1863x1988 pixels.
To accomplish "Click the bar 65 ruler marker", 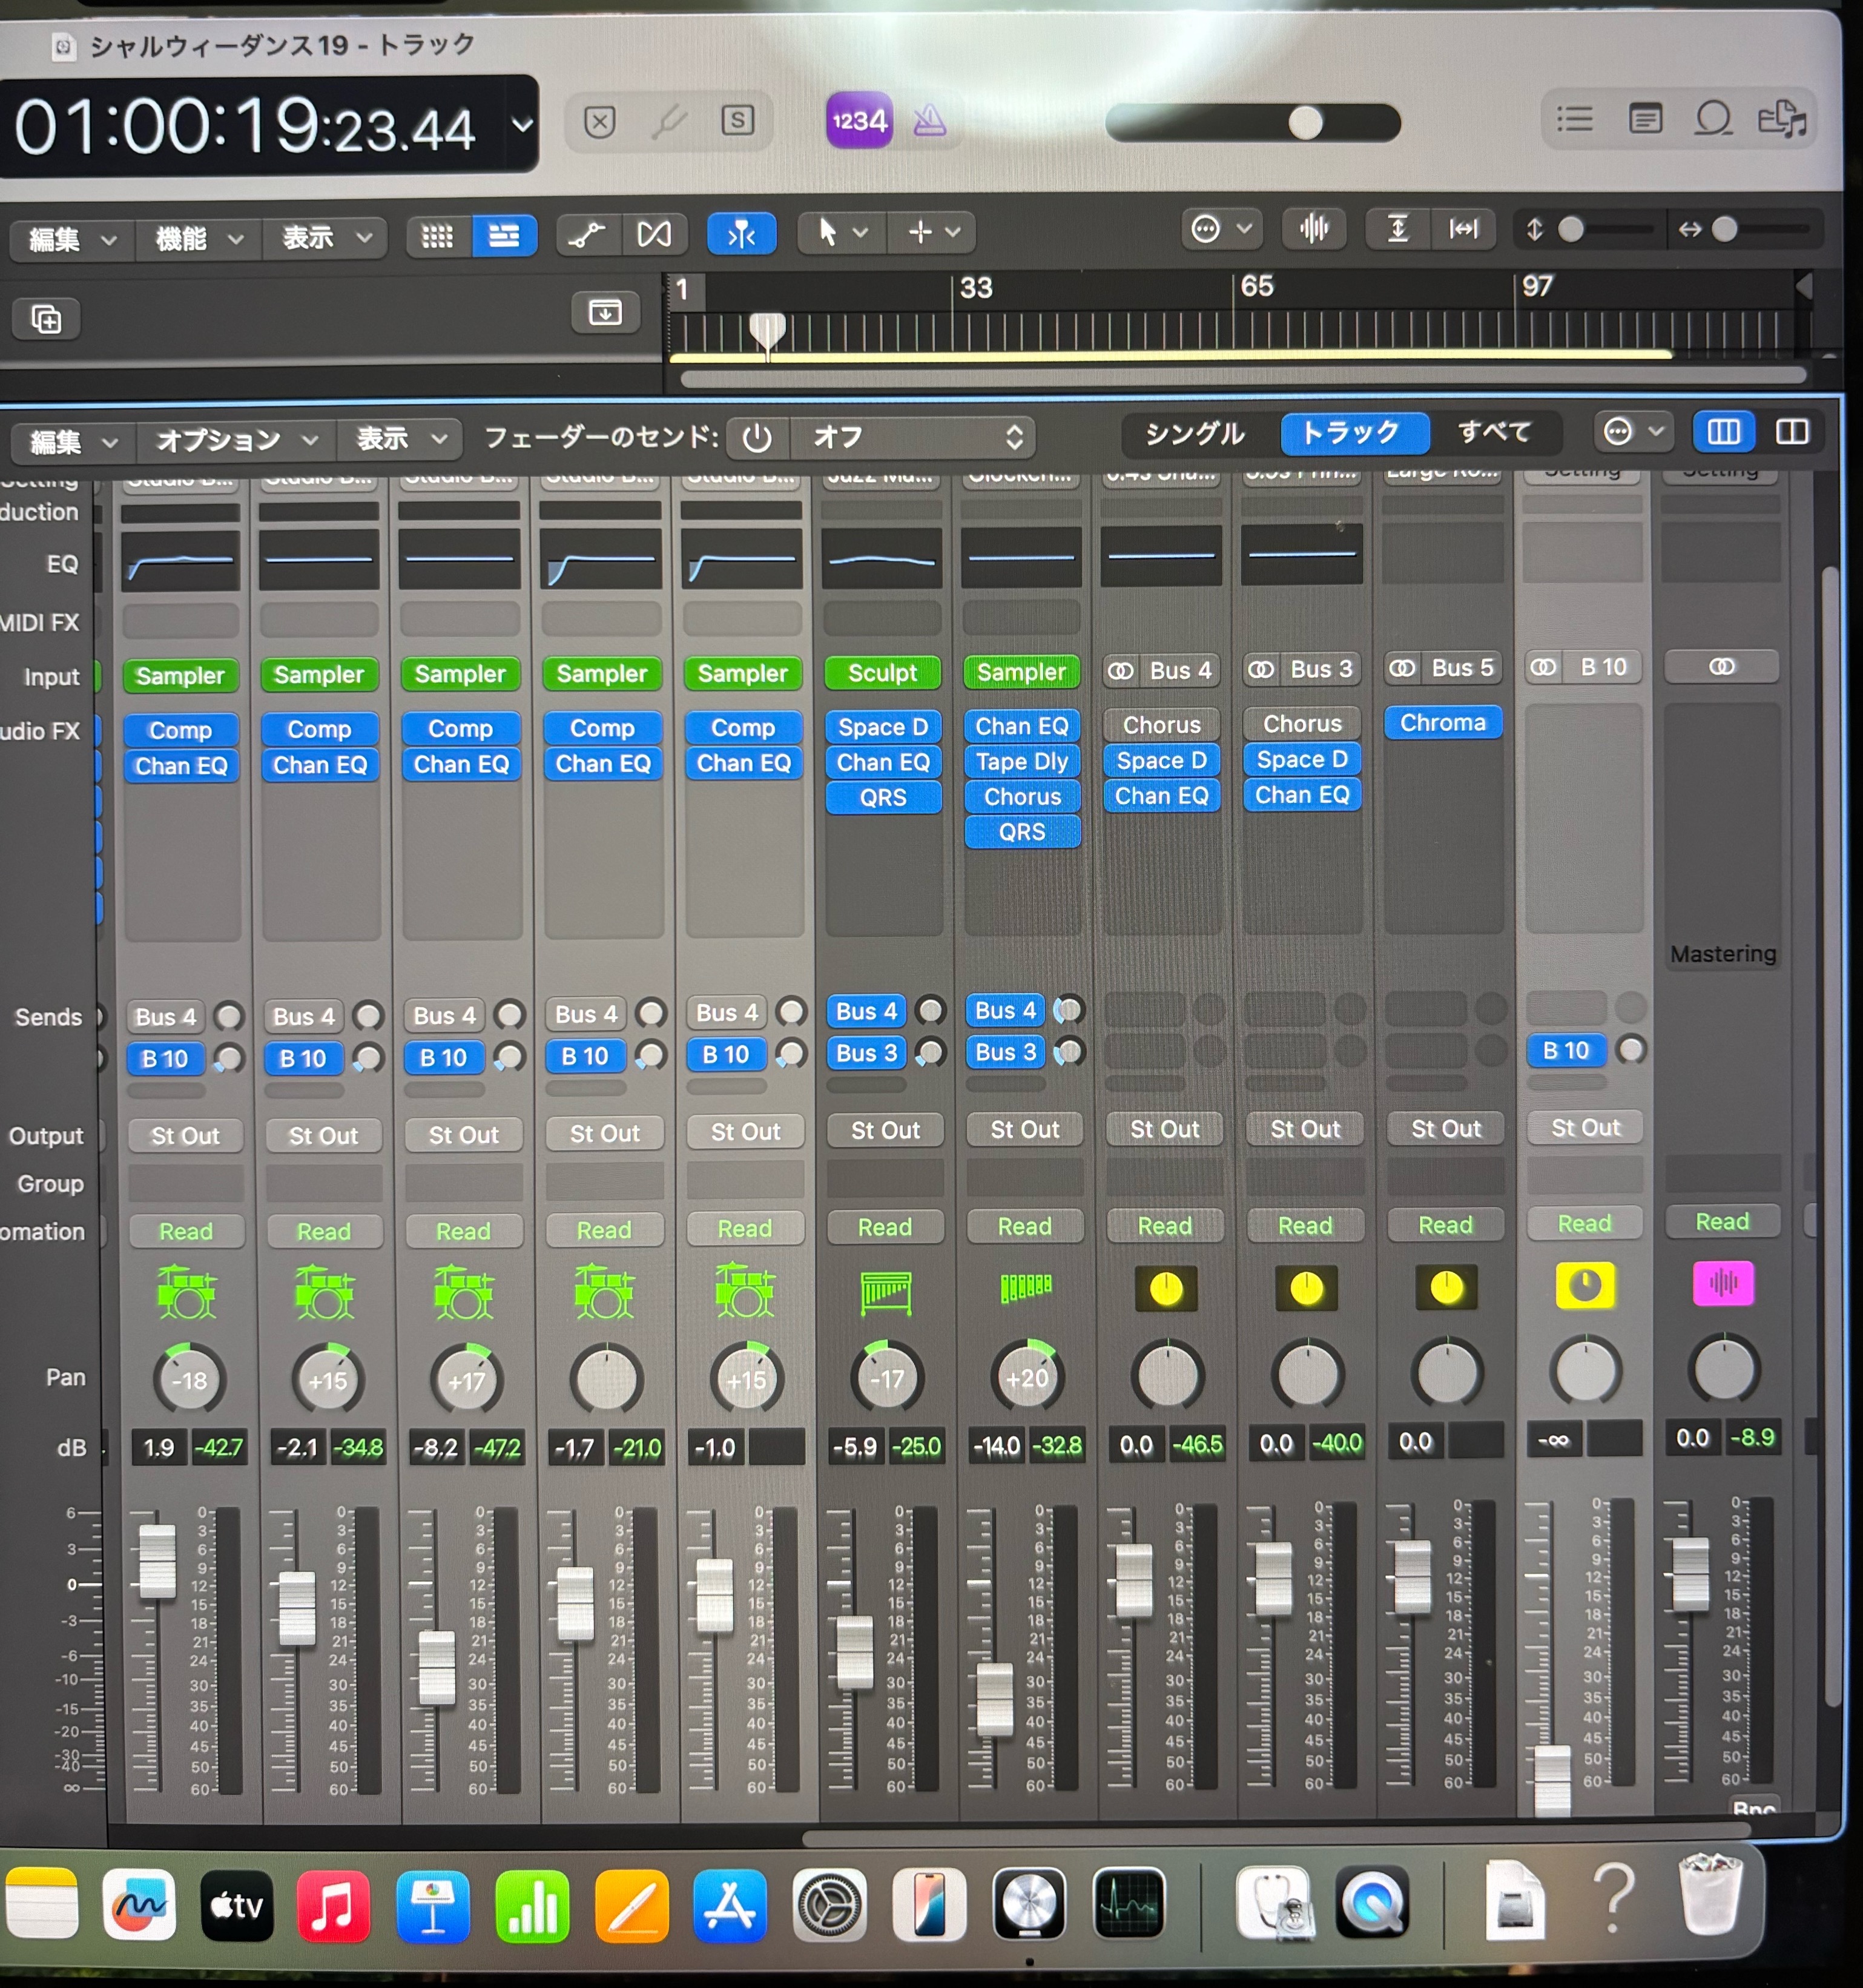I will 1256,287.
